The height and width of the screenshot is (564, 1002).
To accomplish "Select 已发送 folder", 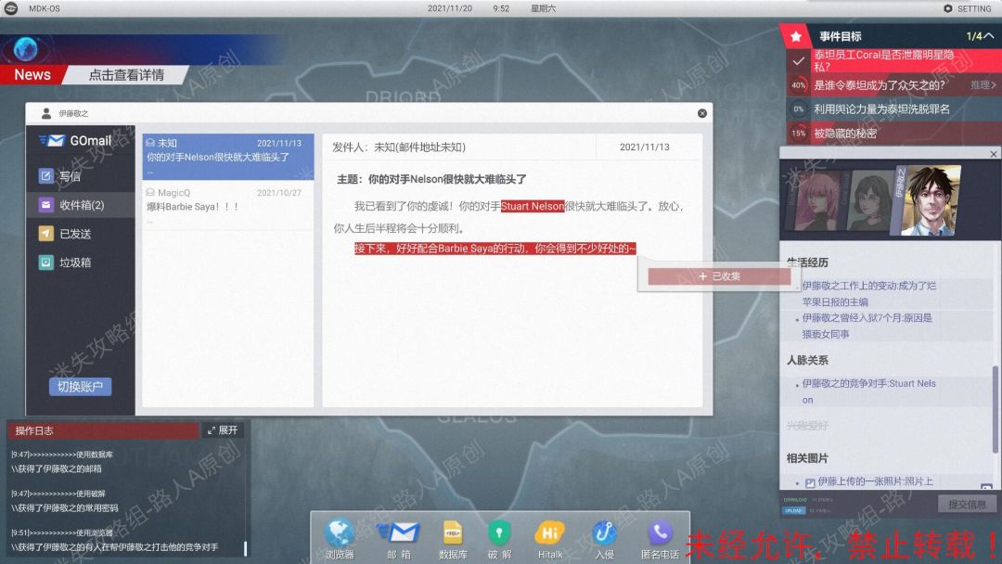I will (81, 233).
